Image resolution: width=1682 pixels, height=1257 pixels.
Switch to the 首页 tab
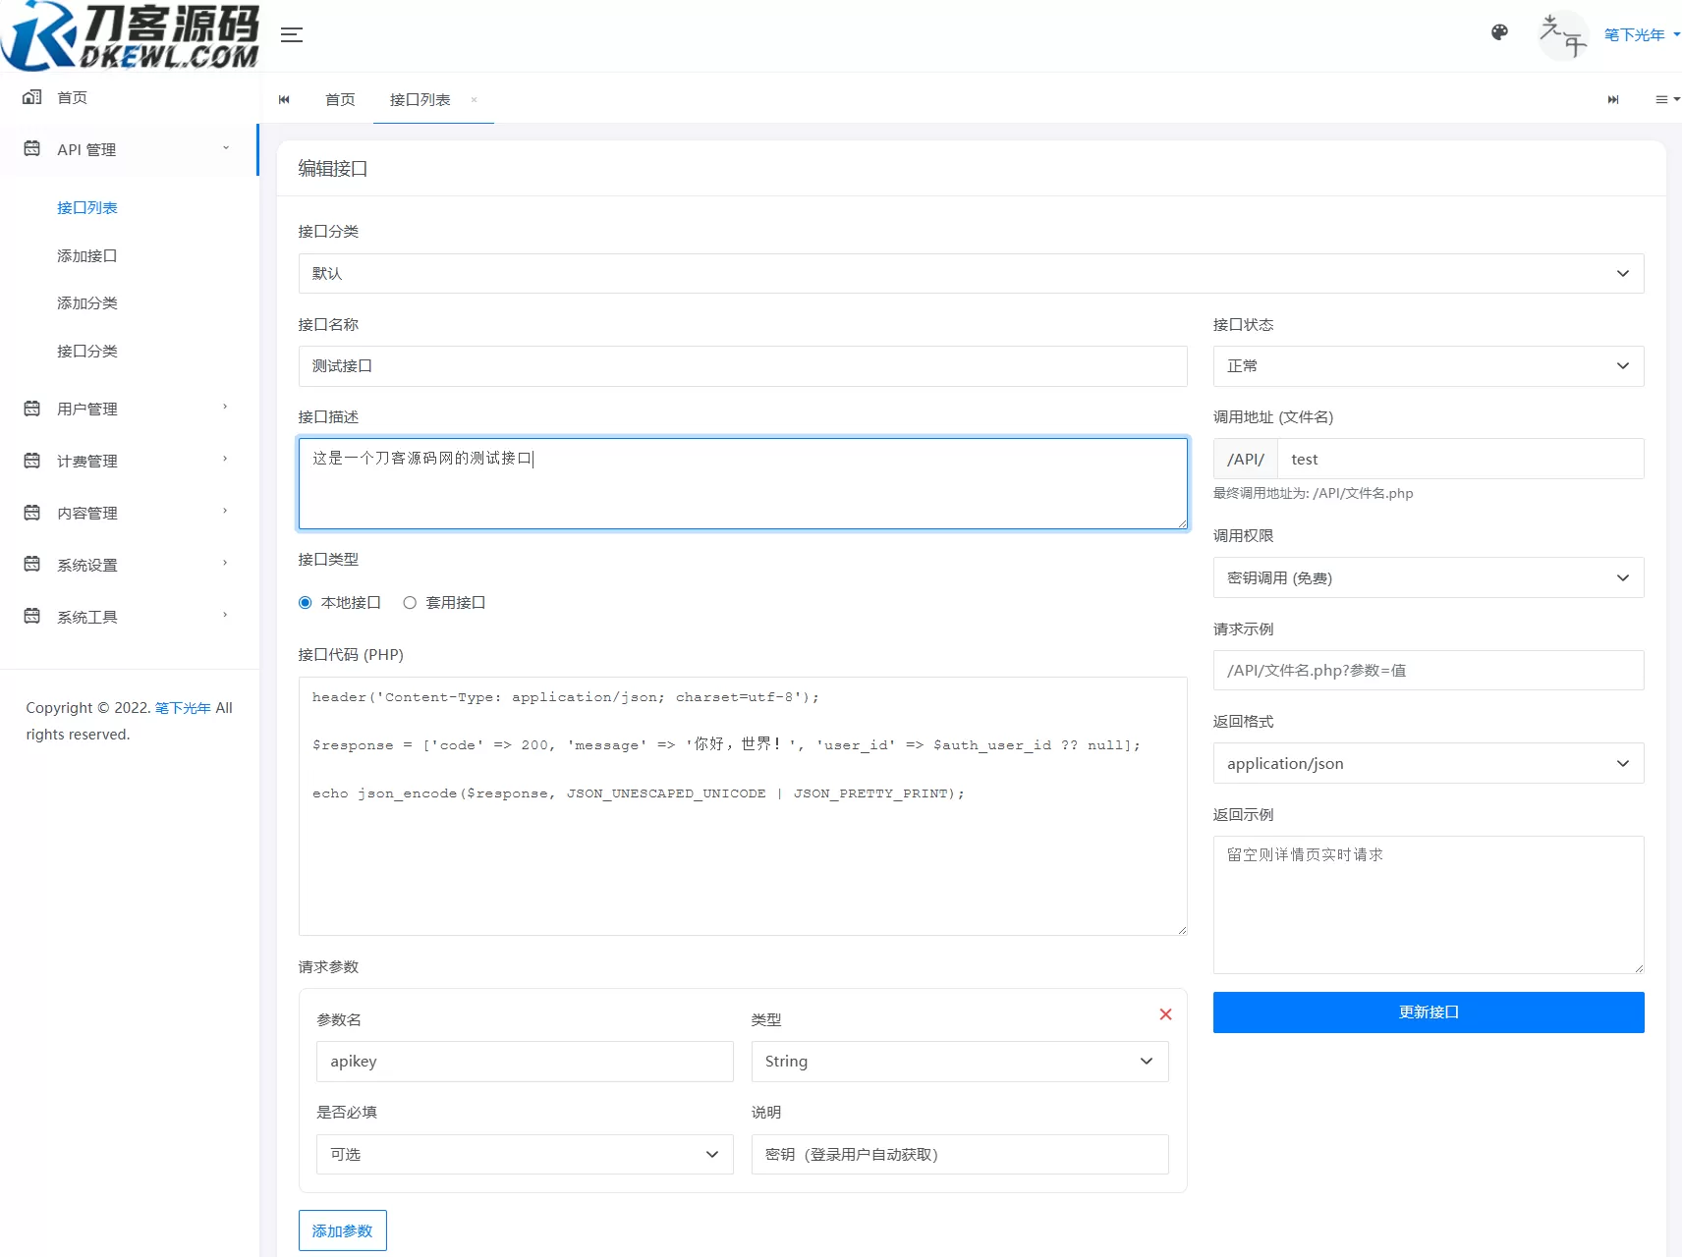[x=340, y=99]
